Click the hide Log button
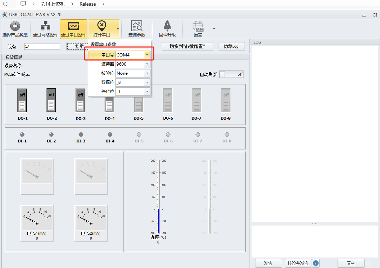The image size is (380, 268). 231,46
